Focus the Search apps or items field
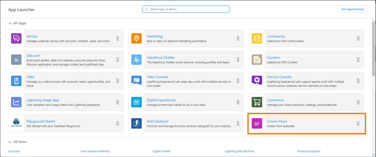Image resolution: width=376 pixels, height=157 pixels. 186,9
